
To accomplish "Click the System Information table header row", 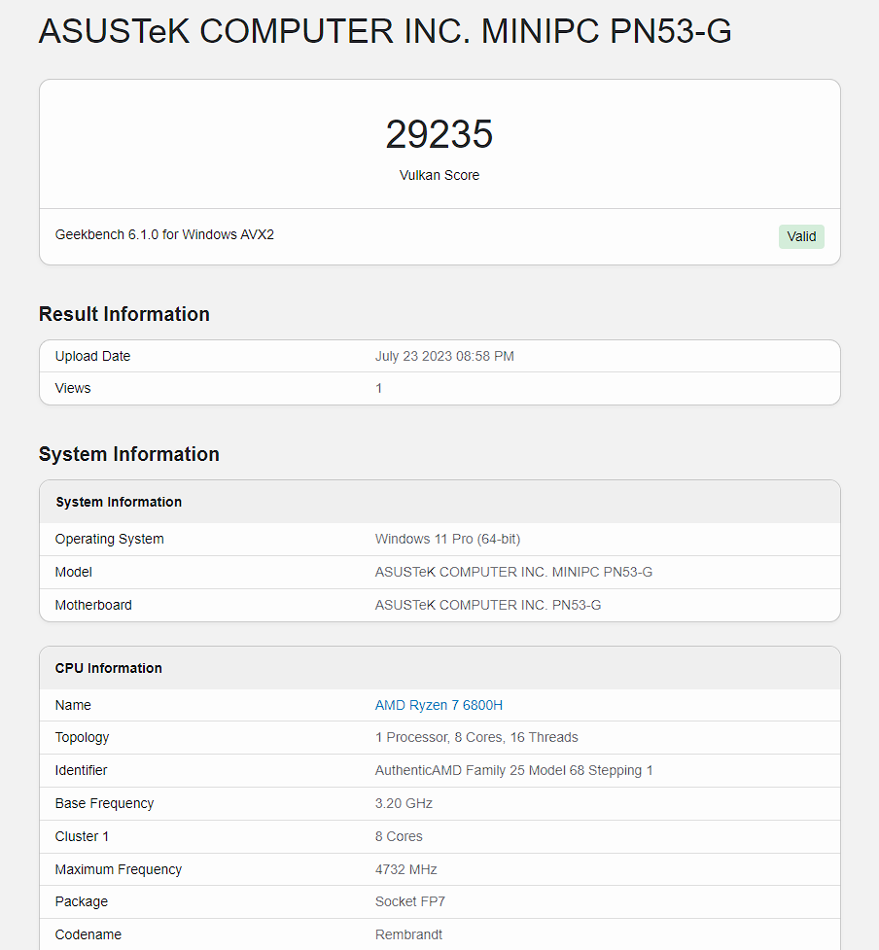I will coord(439,502).
